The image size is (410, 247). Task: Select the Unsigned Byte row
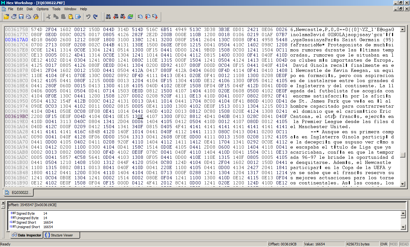pos(205,218)
